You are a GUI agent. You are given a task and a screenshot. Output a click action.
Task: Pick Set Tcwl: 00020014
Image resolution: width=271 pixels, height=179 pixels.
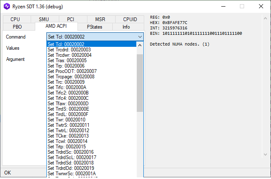92,141
